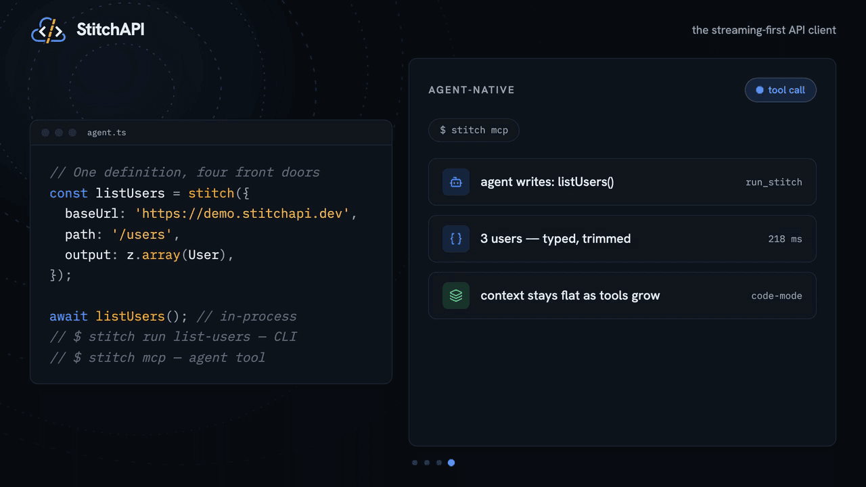Screen dimensions: 866x487
Task: Click the path: '/users' code line
Action: (x=122, y=235)
